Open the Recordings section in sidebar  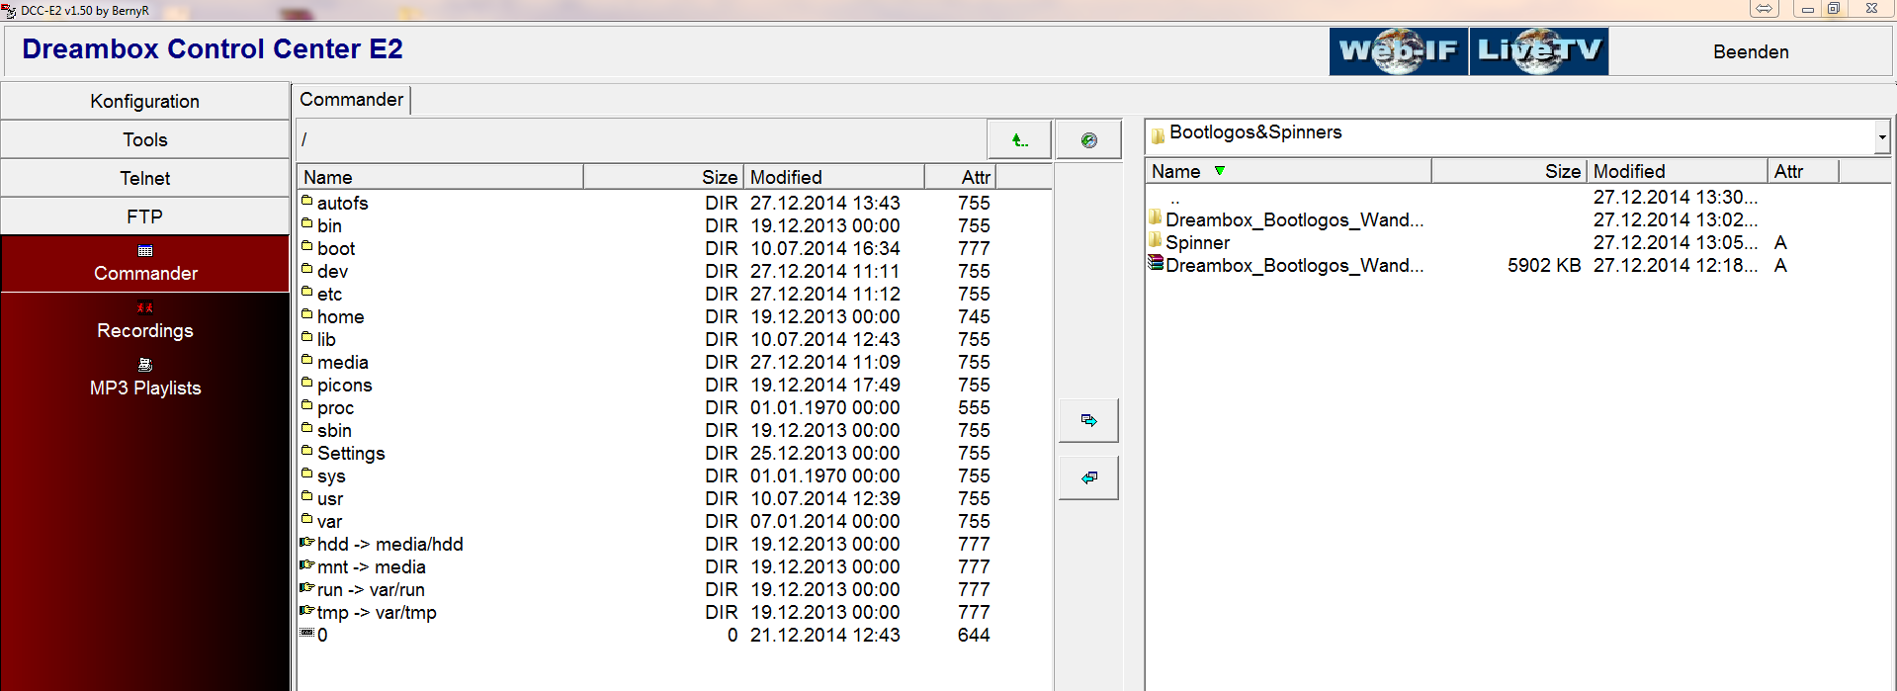tap(145, 322)
